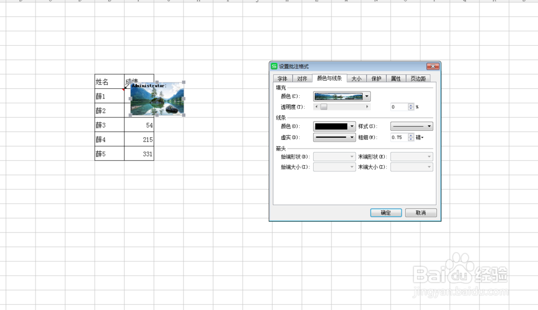The width and height of the screenshot is (538, 310).
Task: Open the 页边距 tab
Action: (418, 79)
